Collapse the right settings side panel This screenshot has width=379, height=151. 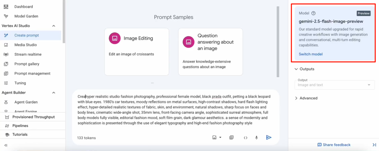(x=374, y=145)
